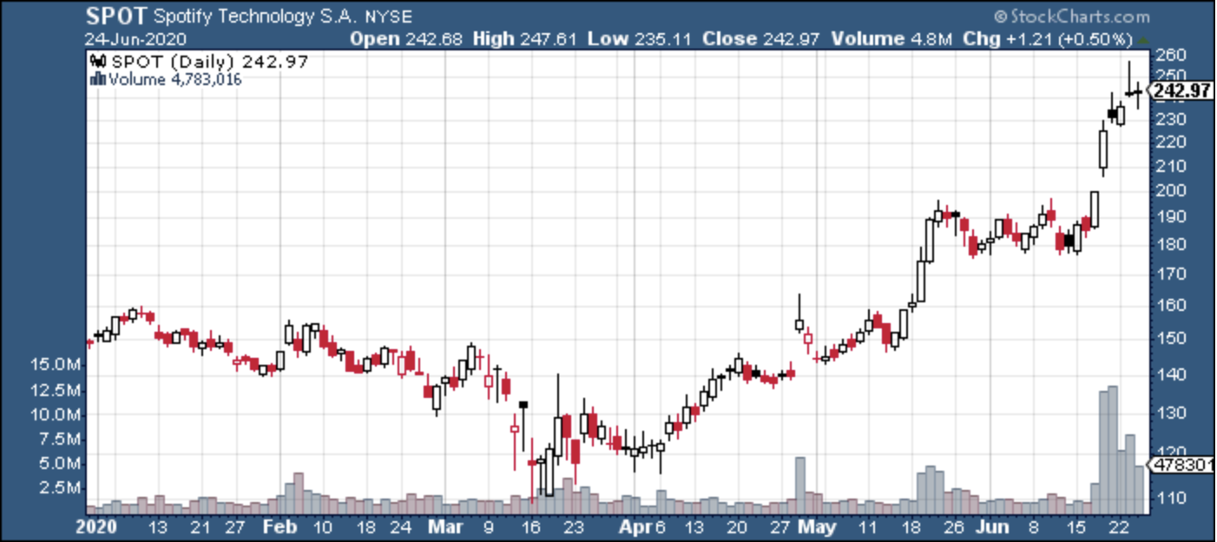Click the candlestick icon beside SPOT (Daily)
The height and width of the screenshot is (542, 1217).
click(97, 63)
